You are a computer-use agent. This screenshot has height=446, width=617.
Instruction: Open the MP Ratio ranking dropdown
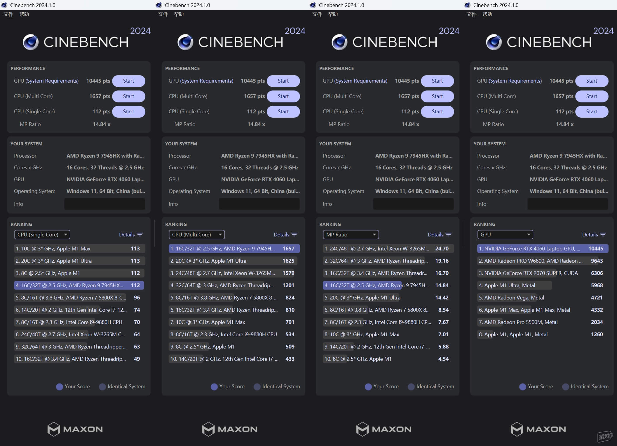pos(351,235)
